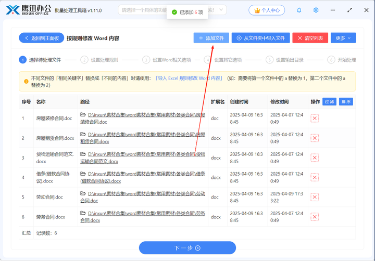
Task: Open folder icon for 货物运输合同范文.docx path
Action: pyautogui.click(x=83, y=154)
